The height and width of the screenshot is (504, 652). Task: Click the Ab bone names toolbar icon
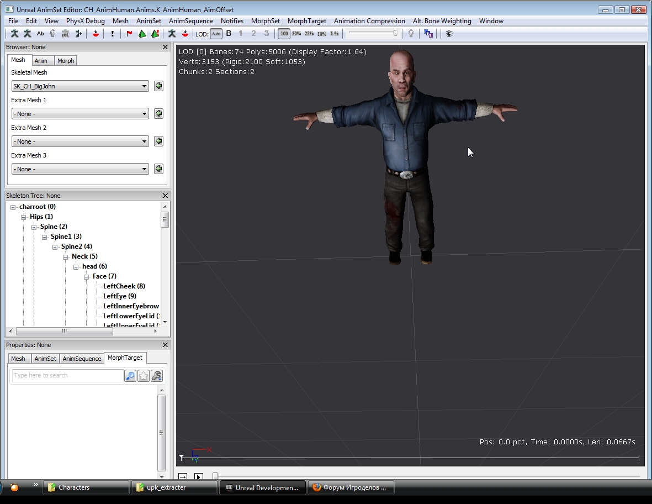click(x=40, y=34)
